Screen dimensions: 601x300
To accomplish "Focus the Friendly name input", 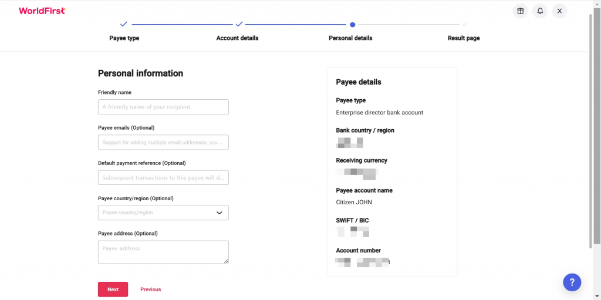I will pyautogui.click(x=163, y=107).
